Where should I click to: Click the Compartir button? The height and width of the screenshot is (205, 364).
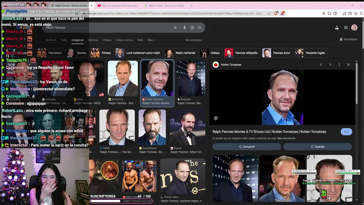click(247, 147)
